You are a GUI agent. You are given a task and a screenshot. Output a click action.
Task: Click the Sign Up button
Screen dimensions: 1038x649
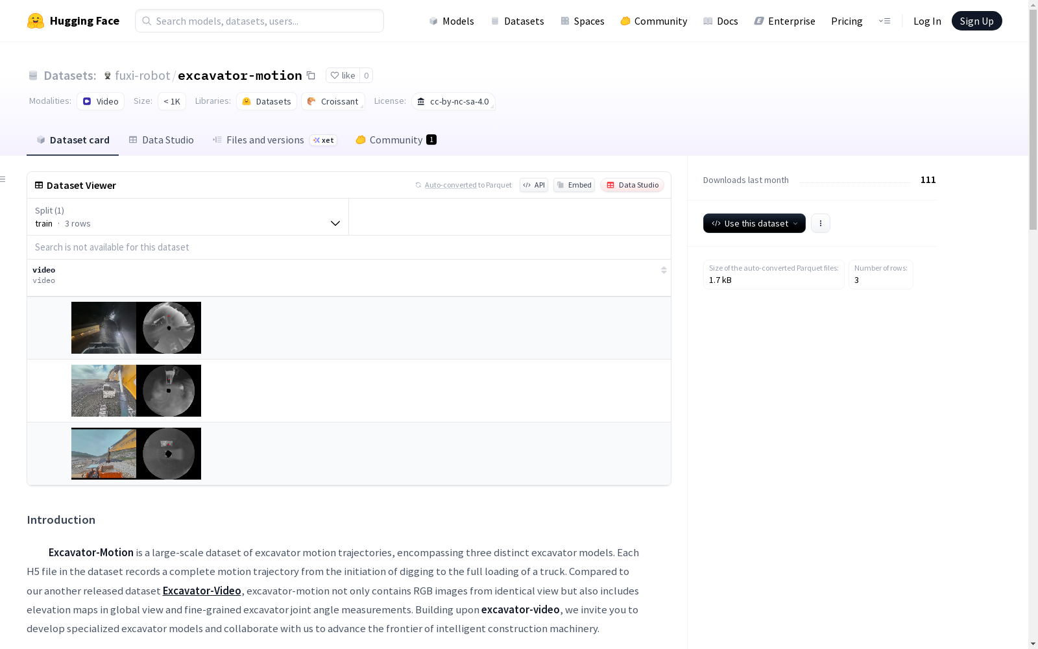(x=976, y=21)
